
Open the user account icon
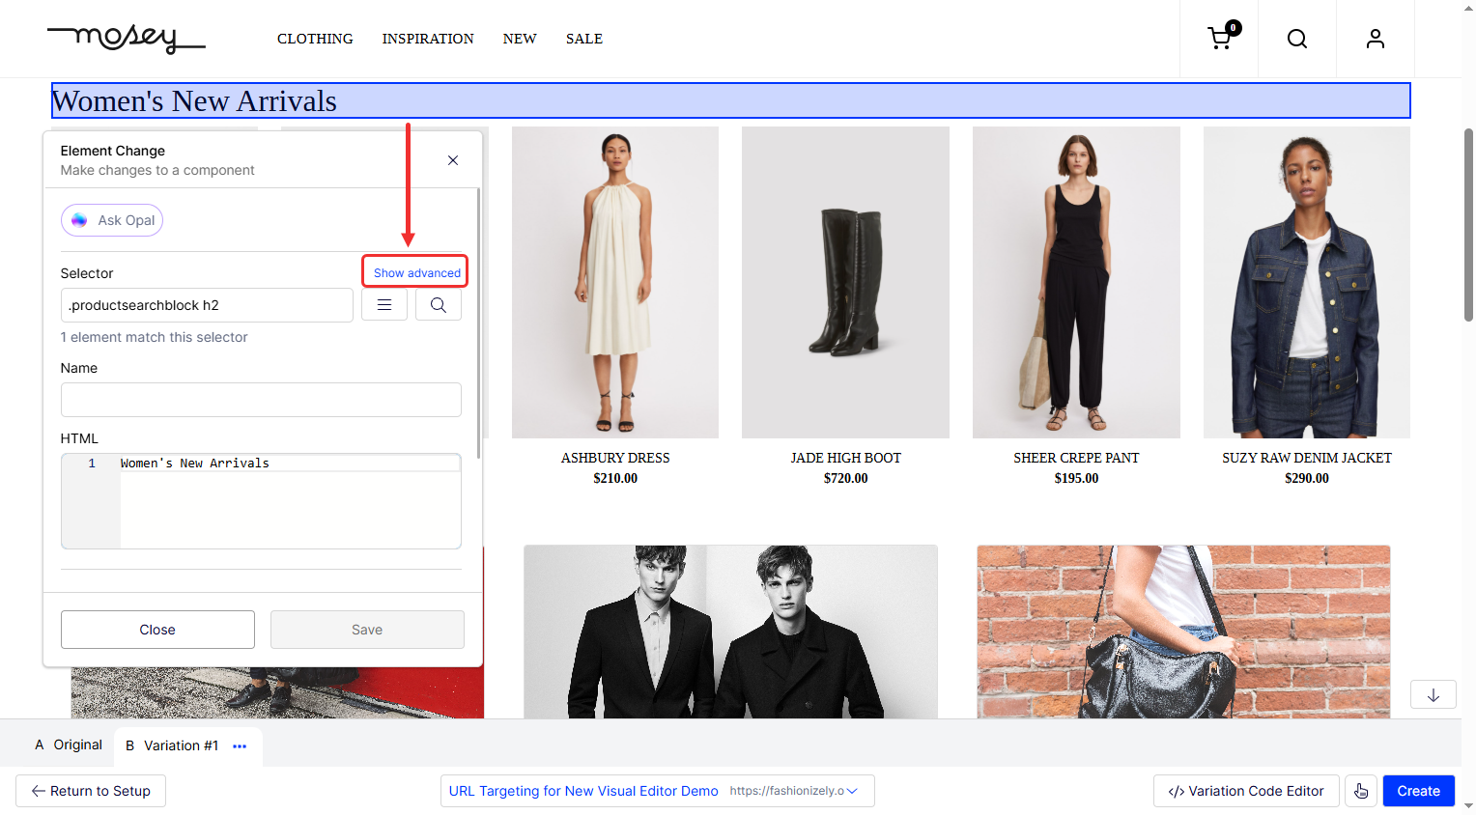point(1375,39)
